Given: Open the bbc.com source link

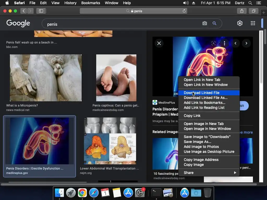Looking at the screenshot, I should click(x=12, y=47).
